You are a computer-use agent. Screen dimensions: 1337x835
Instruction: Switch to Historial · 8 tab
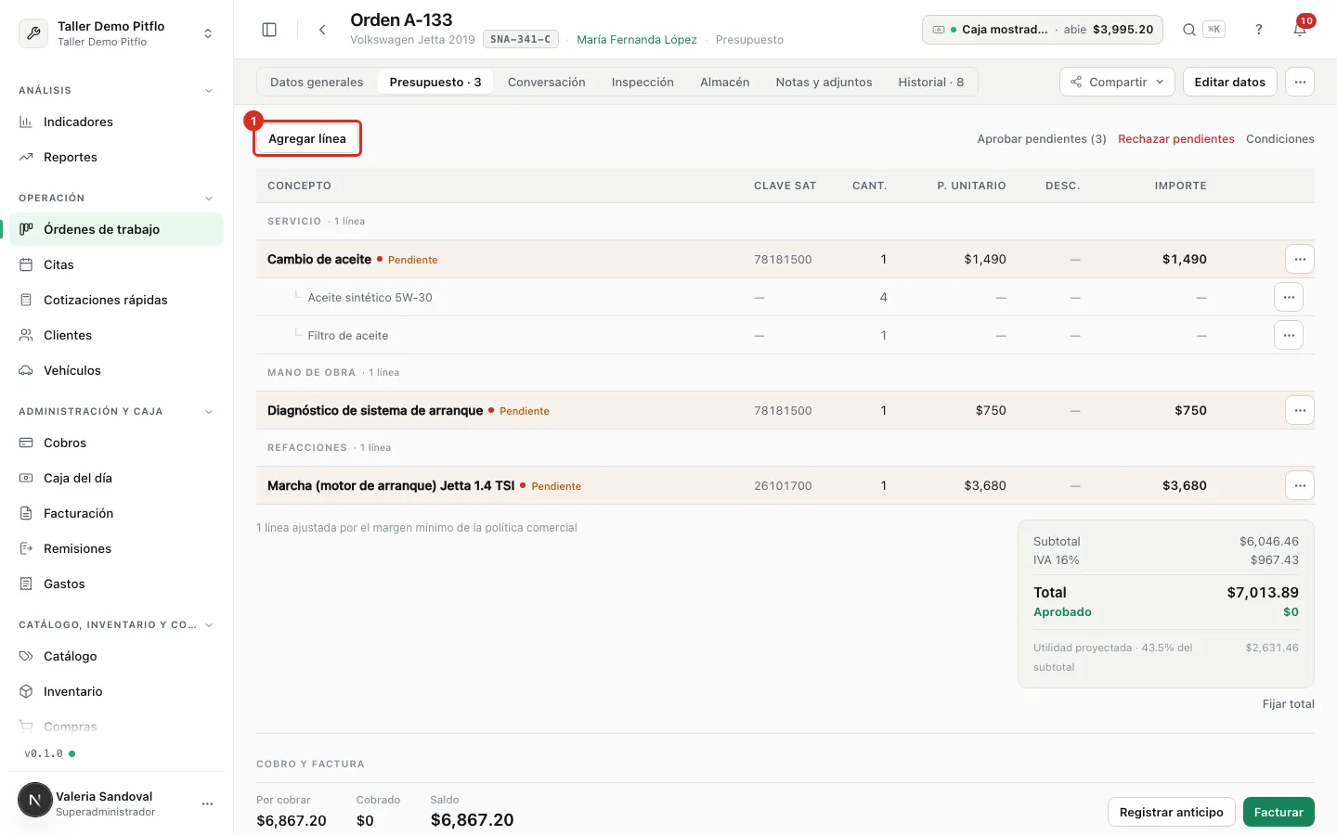[930, 82]
